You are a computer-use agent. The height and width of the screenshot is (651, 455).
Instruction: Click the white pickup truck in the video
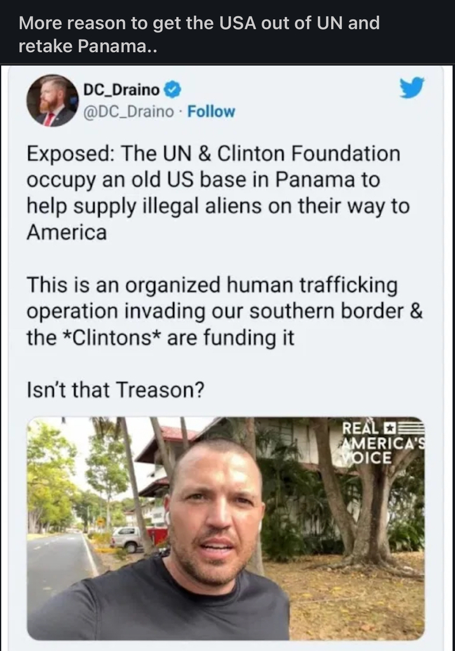coord(126,538)
